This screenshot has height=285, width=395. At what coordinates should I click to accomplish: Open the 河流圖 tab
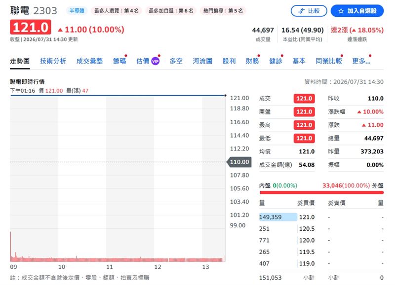click(202, 61)
